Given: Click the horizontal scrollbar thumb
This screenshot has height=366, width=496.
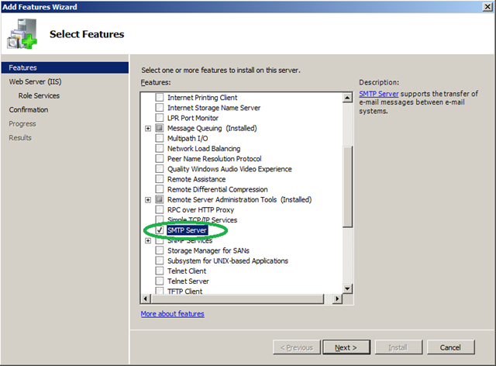Looking at the screenshot, I should [237, 299].
